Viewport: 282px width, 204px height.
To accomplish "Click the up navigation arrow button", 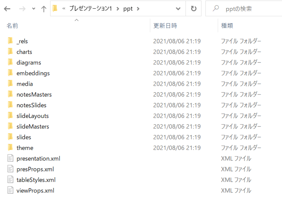I will [x=43, y=8].
